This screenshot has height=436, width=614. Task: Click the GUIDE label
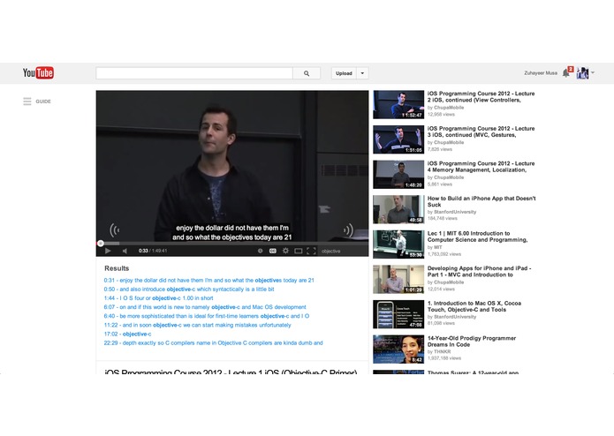43,101
